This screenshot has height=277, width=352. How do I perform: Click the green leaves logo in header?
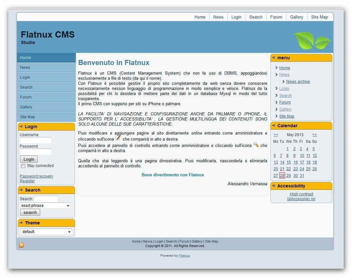click(312, 40)
